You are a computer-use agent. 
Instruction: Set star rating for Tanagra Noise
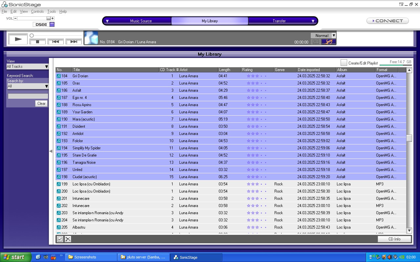tap(257, 162)
